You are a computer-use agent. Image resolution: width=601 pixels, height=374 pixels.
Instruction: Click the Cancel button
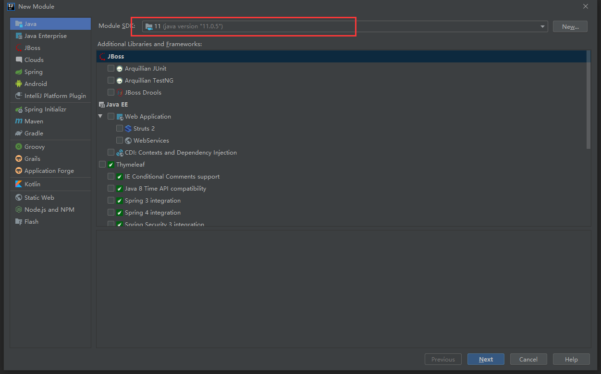tap(528, 359)
